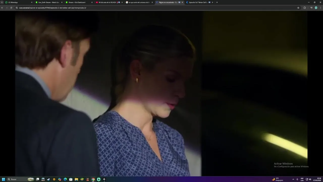Open the volume speaker icon in tray
Viewport: 323px width, 182px height.
[310, 179]
